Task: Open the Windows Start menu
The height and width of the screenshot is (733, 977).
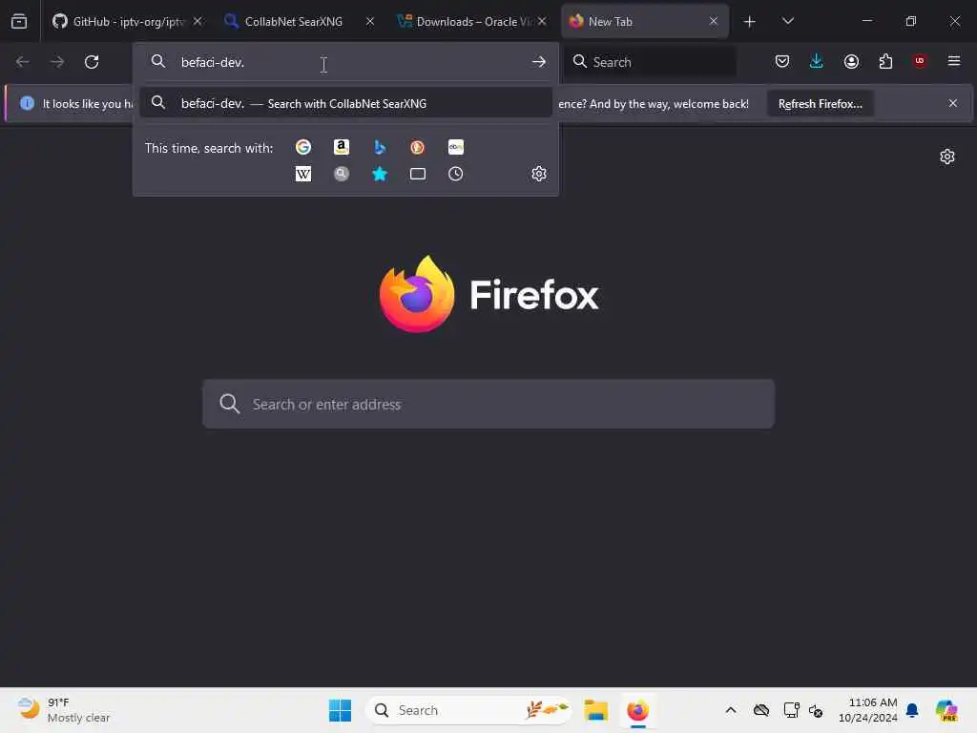Action: click(x=341, y=710)
